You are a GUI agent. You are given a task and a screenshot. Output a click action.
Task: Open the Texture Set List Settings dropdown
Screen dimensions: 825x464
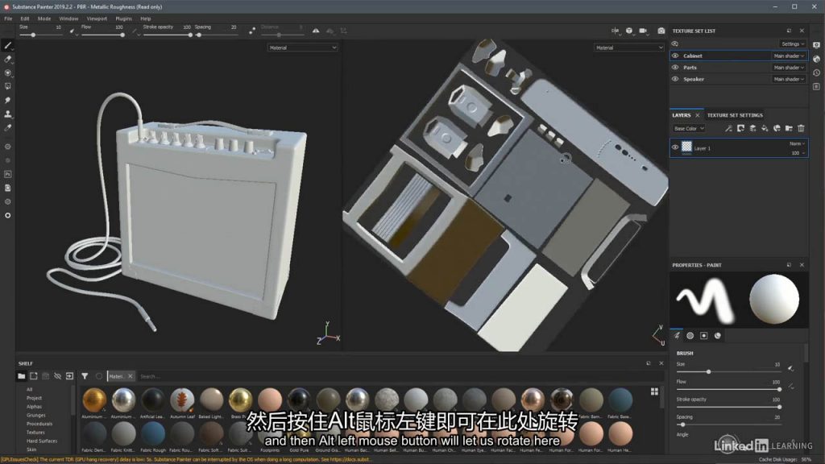pyautogui.click(x=793, y=44)
